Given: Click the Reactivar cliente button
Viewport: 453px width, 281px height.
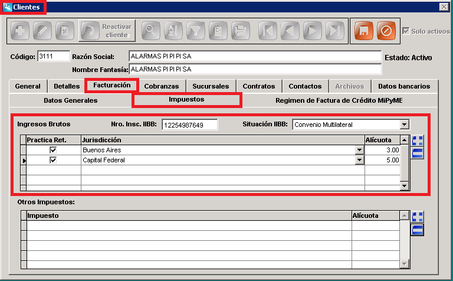Looking at the screenshot, I should 107,31.
